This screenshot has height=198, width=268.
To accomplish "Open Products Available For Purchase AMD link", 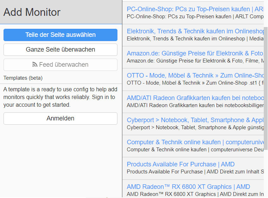I will point(181,164).
